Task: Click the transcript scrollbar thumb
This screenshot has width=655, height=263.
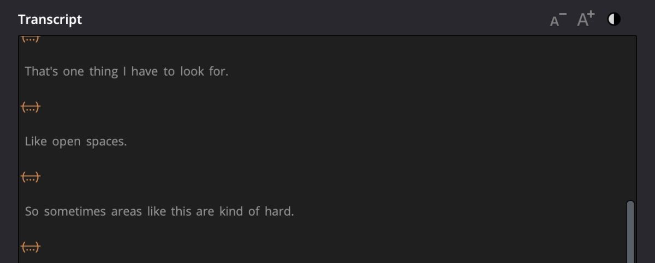Action: click(630, 231)
